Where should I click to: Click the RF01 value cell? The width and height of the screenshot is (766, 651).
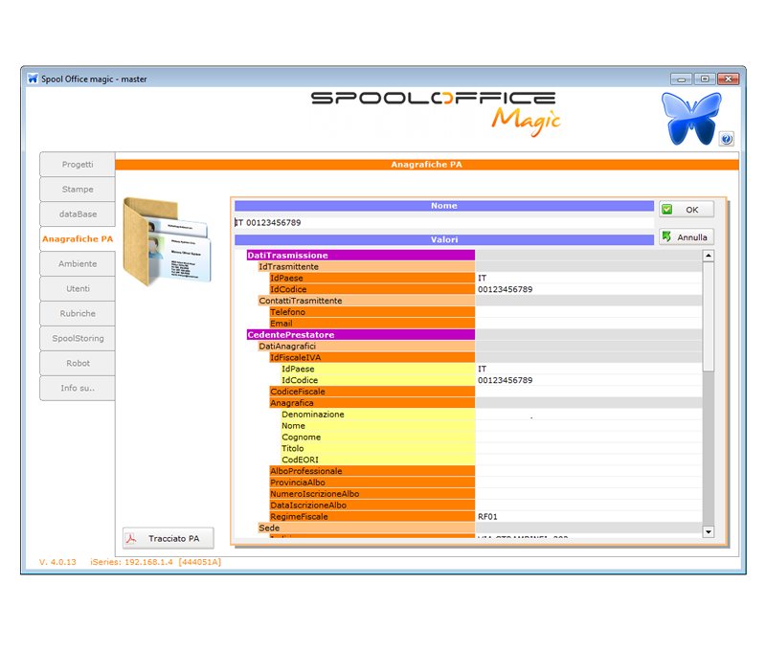(589, 517)
